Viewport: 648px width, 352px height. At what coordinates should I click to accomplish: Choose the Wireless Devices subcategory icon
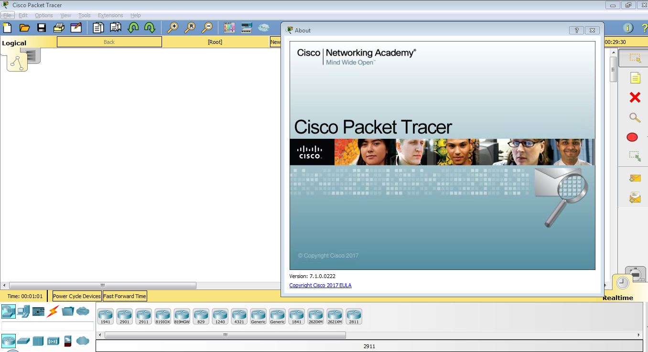coord(53,341)
